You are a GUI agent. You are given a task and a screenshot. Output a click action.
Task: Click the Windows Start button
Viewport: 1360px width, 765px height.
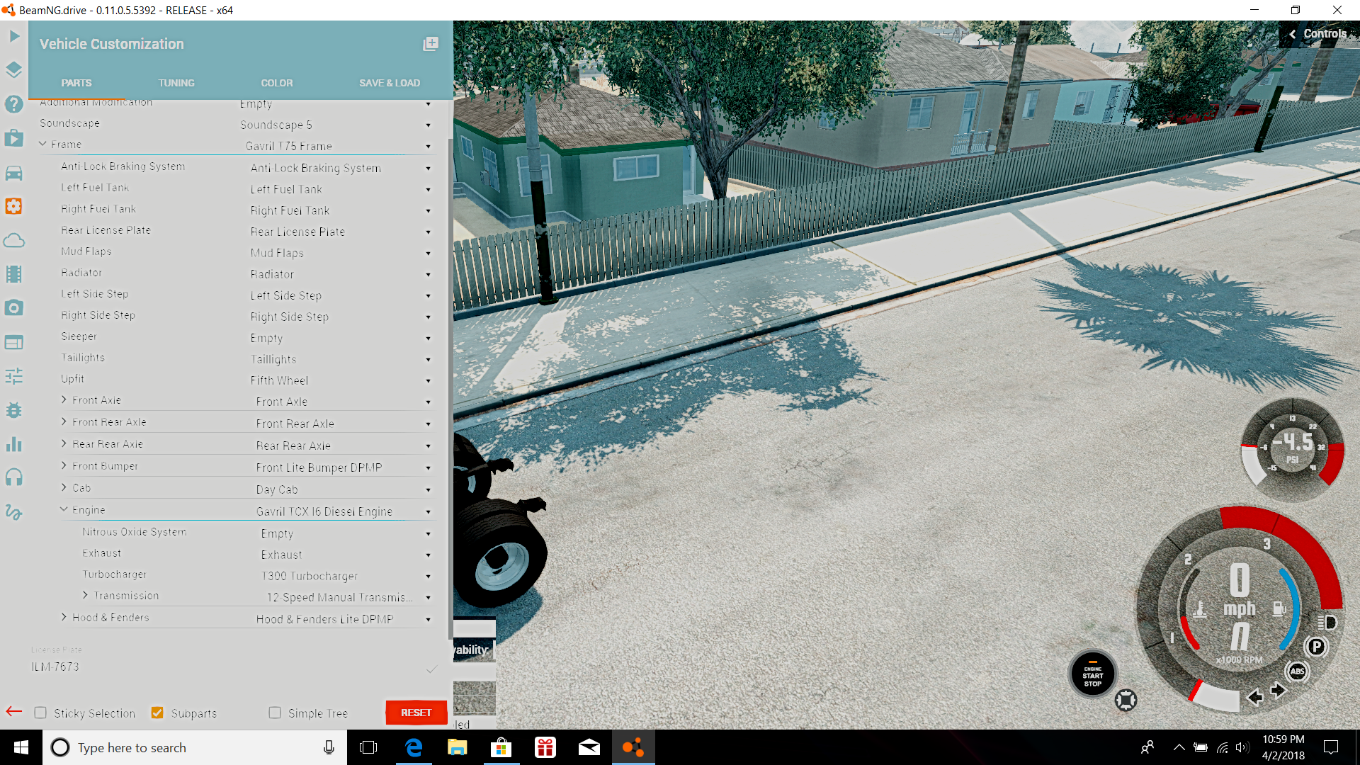[x=21, y=747]
